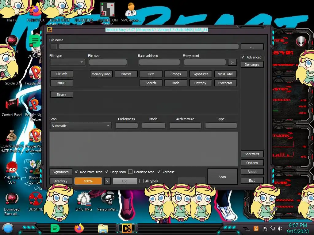Open the Download Black Ali desktop icon
314x235 pixels.
[12, 204]
